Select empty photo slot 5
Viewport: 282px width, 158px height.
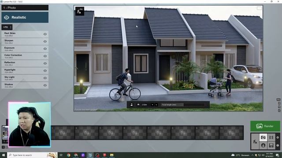click(x=111, y=133)
